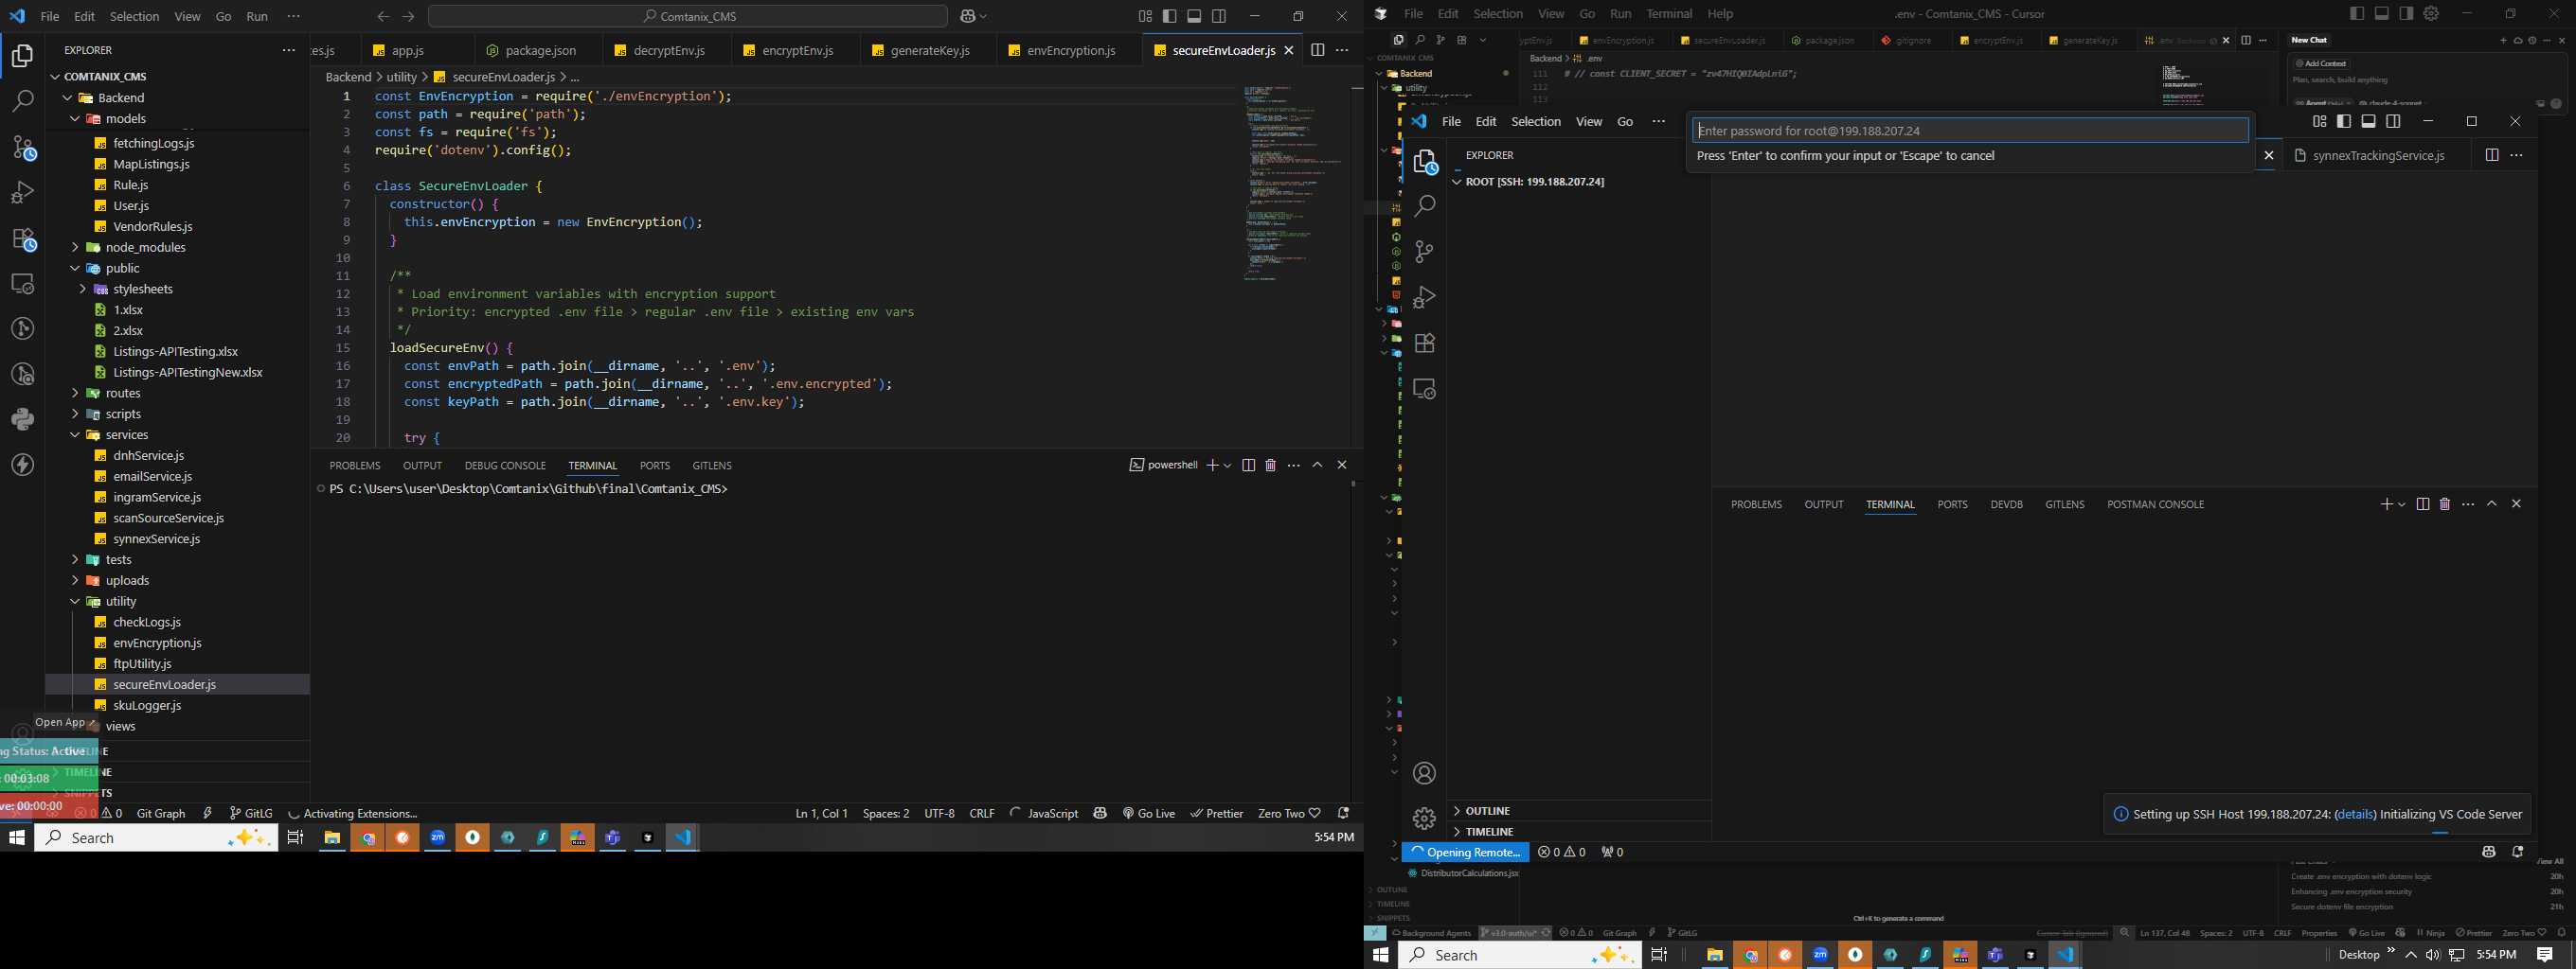Kill terminal with trash icon in left window
Viewport: 2576px width, 969px height.
click(x=1270, y=466)
